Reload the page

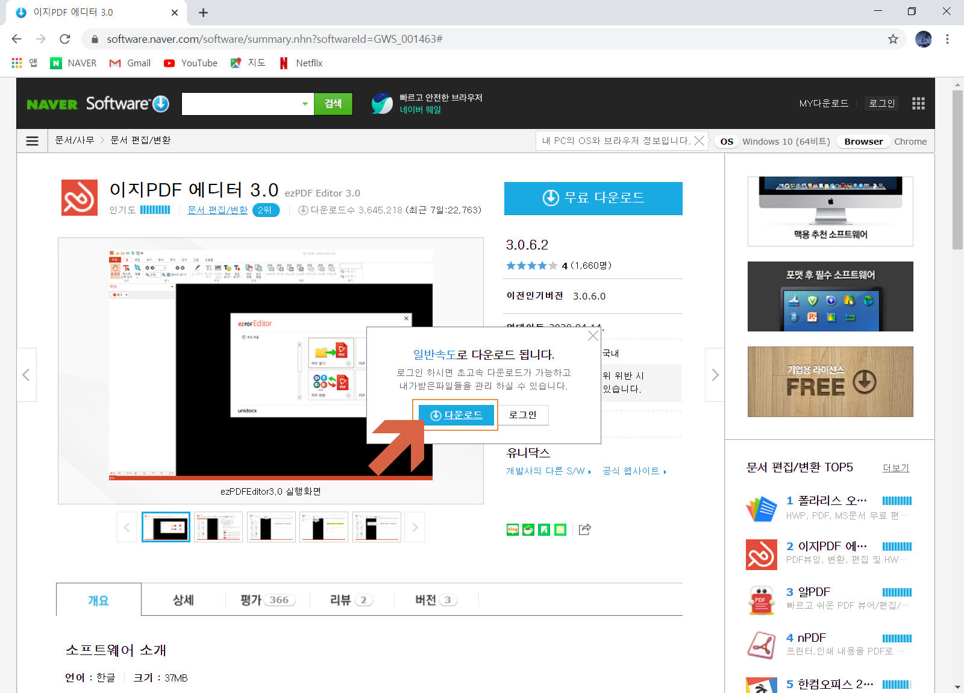(x=65, y=39)
